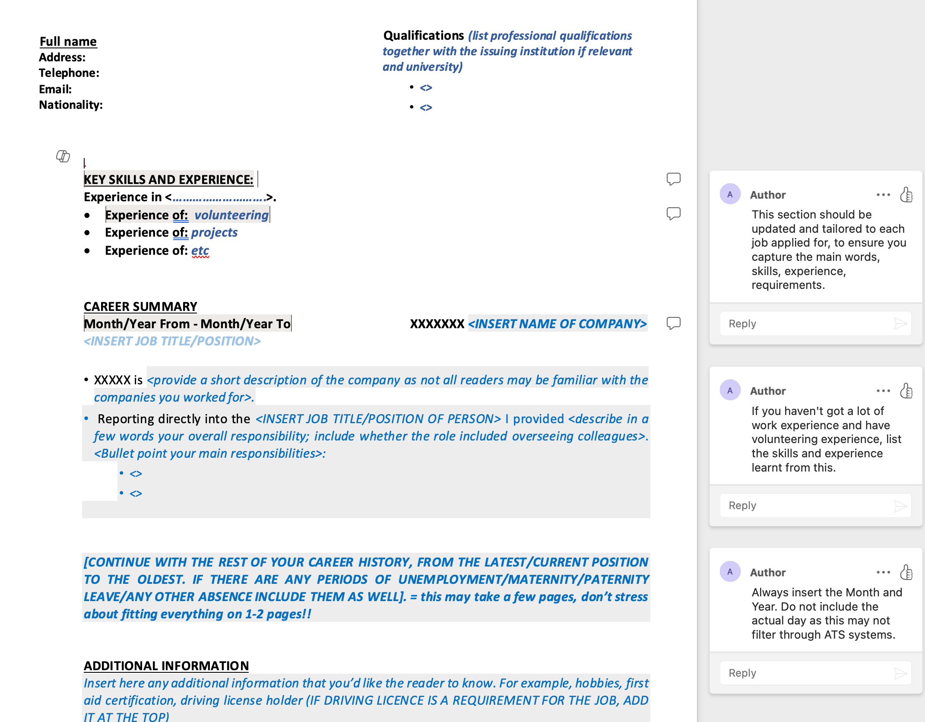This screenshot has width=925, height=722.
Task: Click the INSERT JOB TITLE/POSITION placeholder
Action: 172,341
